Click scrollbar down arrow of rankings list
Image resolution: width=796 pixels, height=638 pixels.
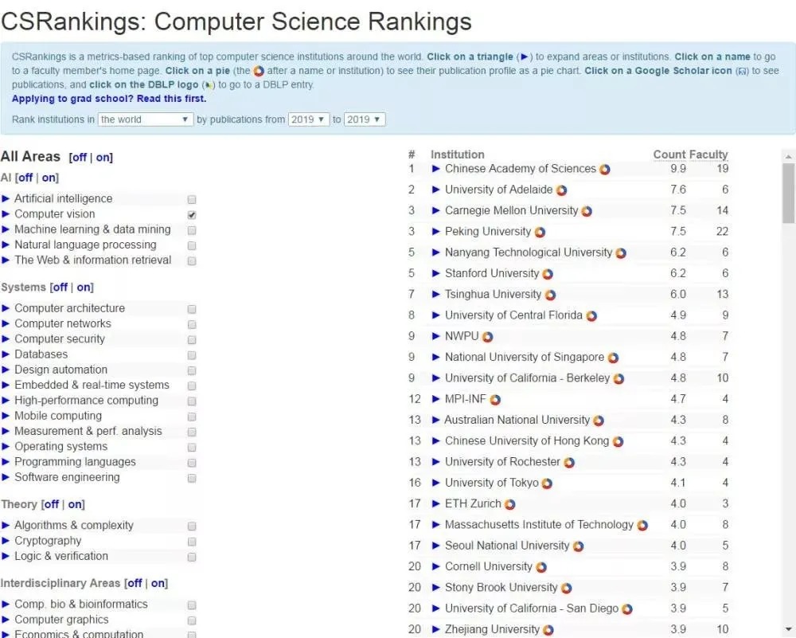(788, 629)
